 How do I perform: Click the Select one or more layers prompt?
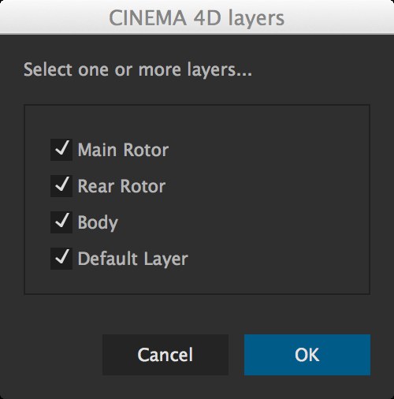click(x=138, y=69)
